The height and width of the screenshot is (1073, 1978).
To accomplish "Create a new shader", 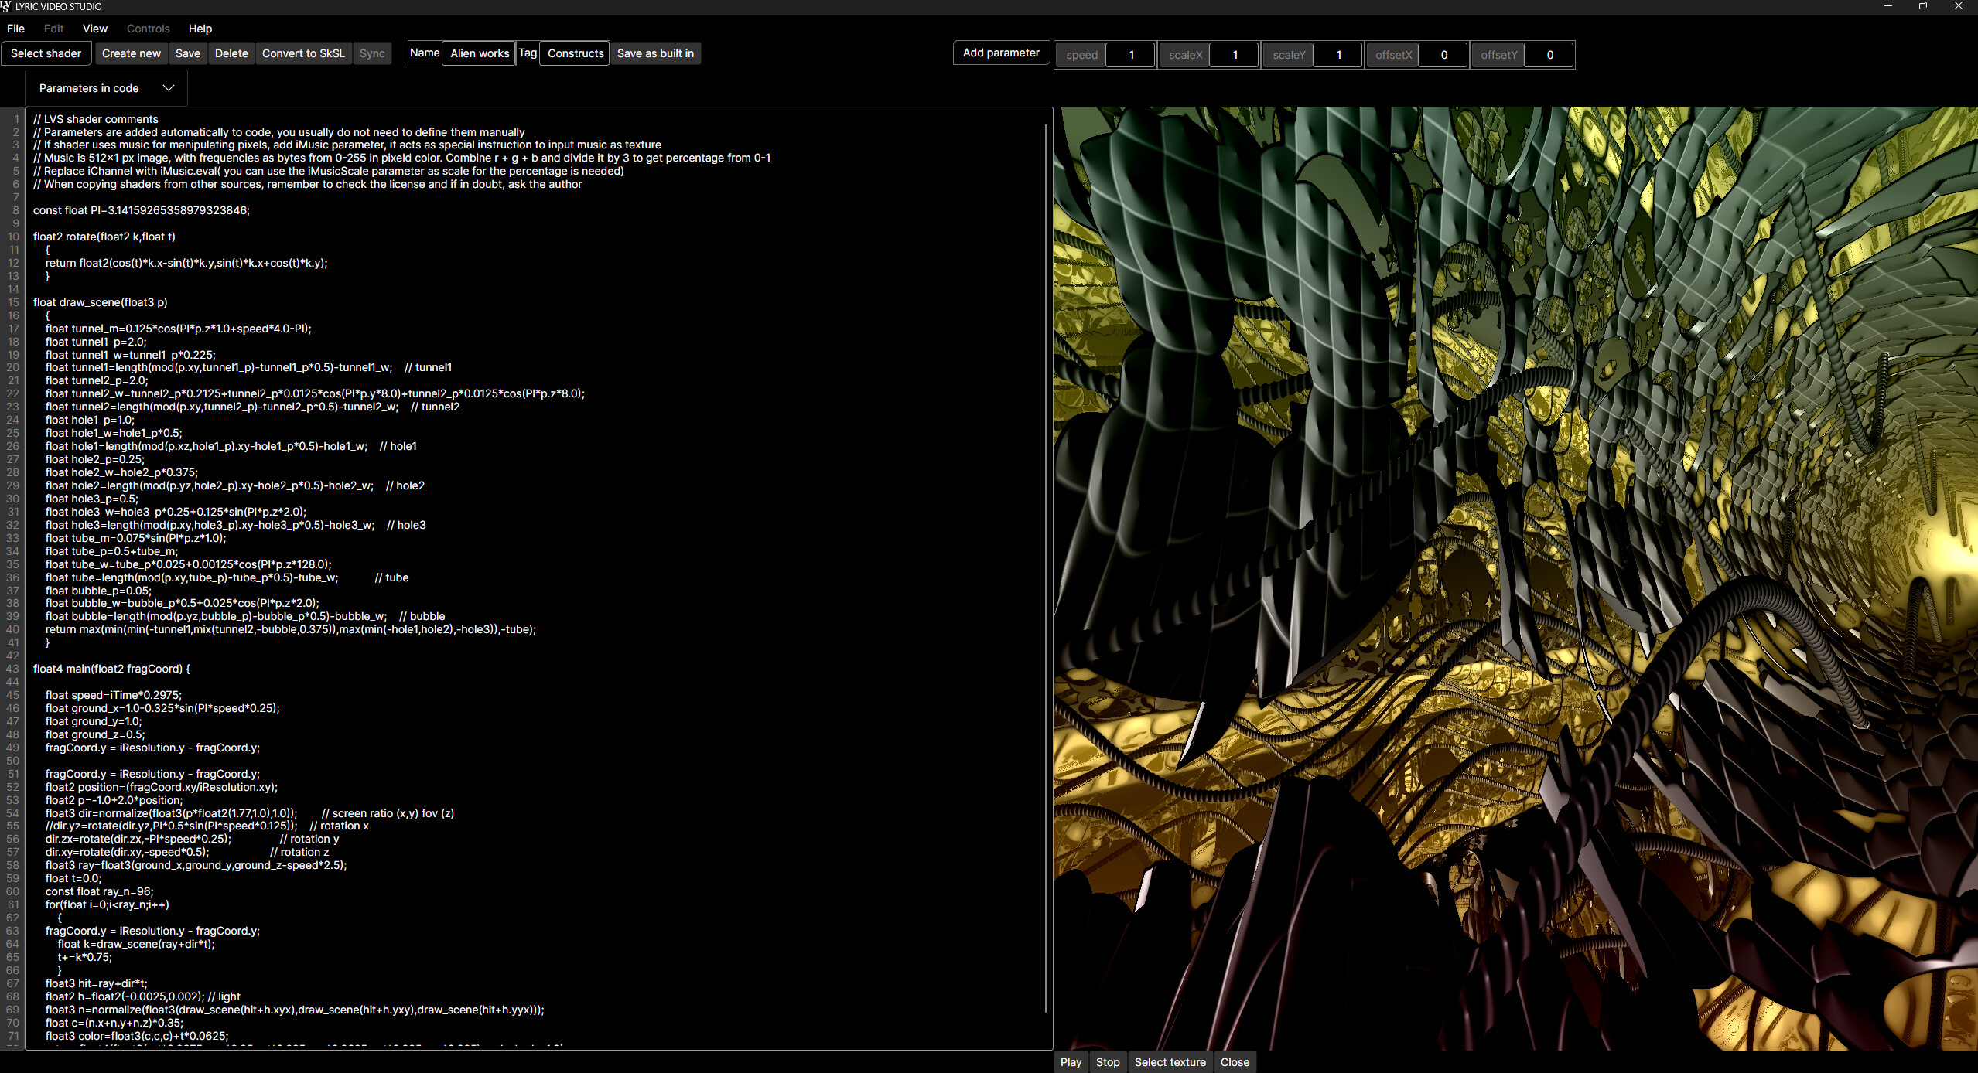I will (131, 53).
